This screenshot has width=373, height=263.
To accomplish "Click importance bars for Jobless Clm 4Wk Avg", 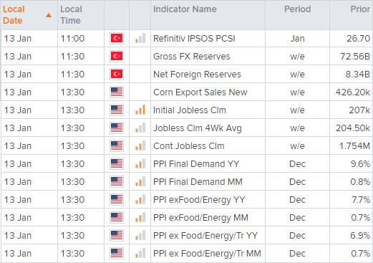I will point(140,128).
